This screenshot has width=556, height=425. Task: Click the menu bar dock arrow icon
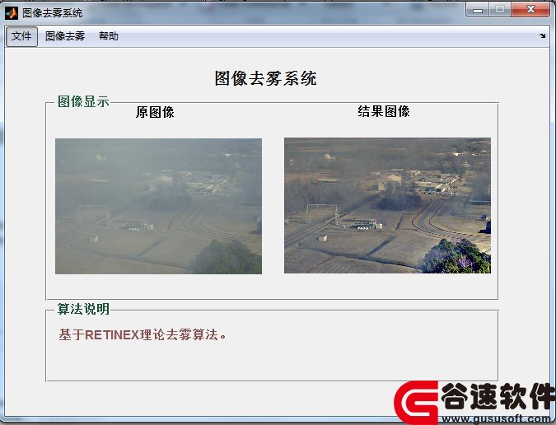[x=543, y=35]
